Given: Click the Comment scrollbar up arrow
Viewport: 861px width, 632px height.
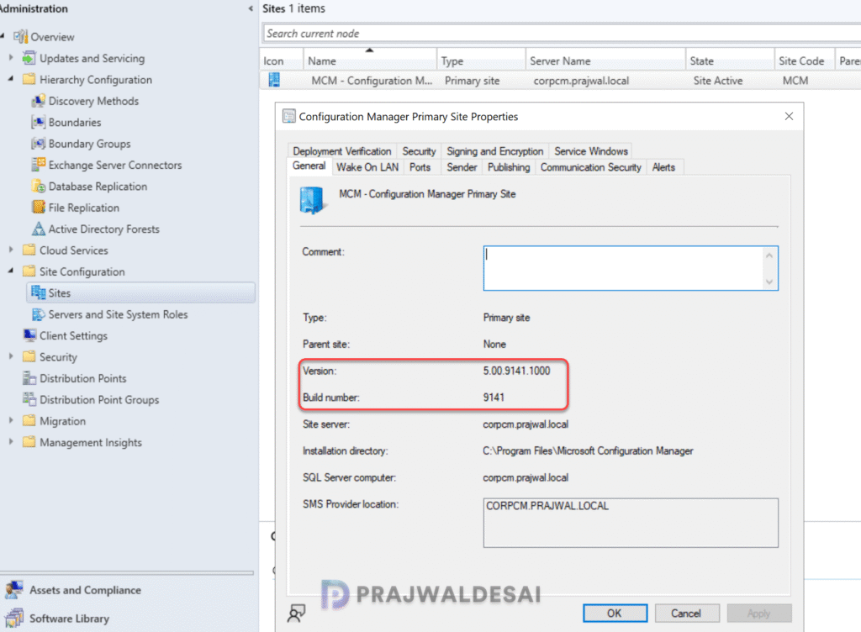Looking at the screenshot, I should tap(769, 255).
